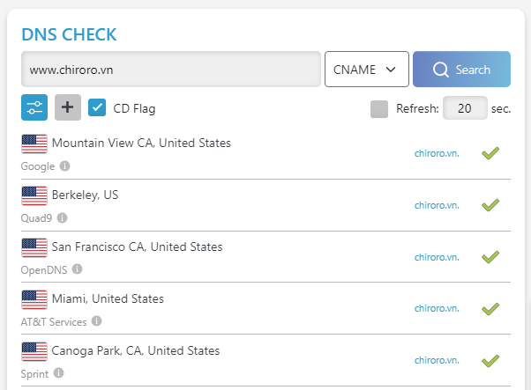Click the info icon beside Sprint

tap(59, 372)
